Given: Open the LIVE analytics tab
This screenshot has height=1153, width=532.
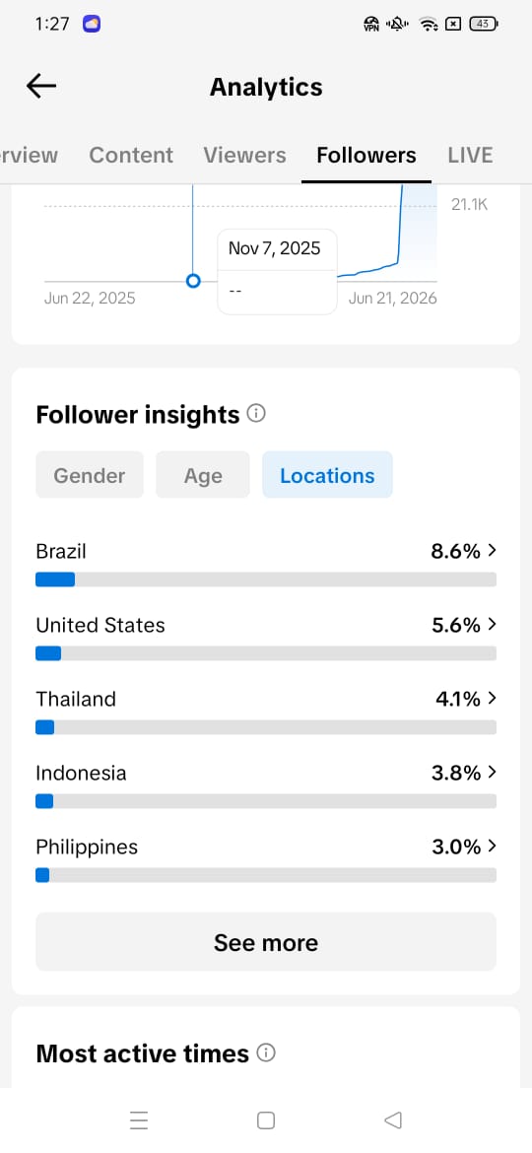Looking at the screenshot, I should pyautogui.click(x=470, y=155).
